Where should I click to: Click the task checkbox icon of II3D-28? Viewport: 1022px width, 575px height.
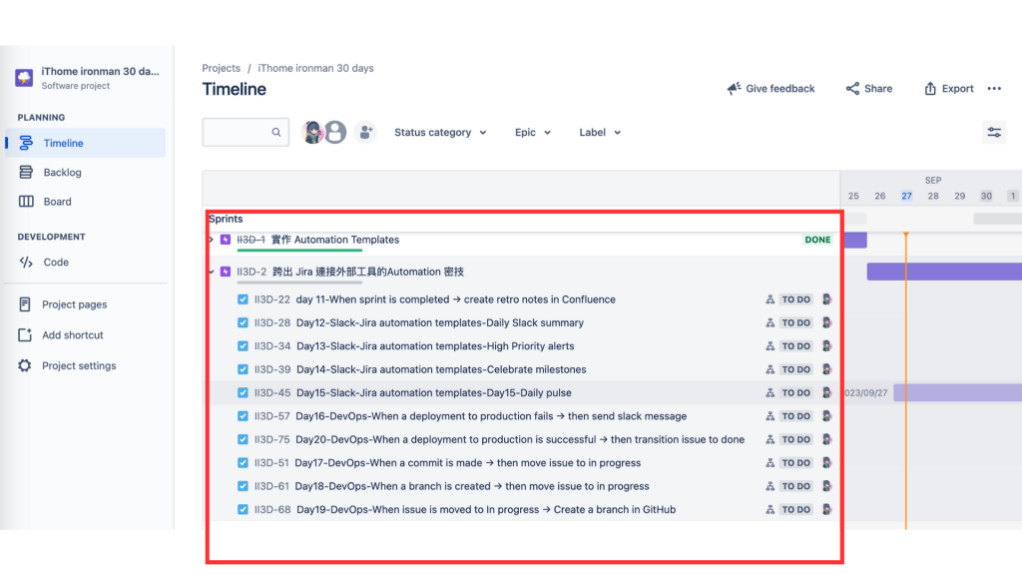pyautogui.click(x=243, y=322)
